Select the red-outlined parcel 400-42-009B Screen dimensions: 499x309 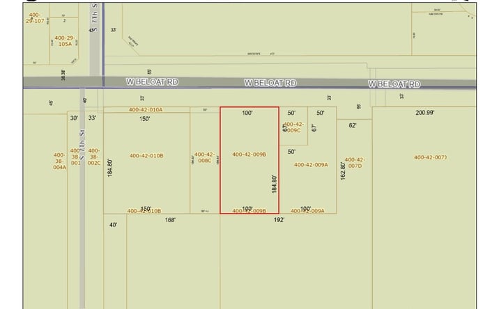[x=249, y=160]
